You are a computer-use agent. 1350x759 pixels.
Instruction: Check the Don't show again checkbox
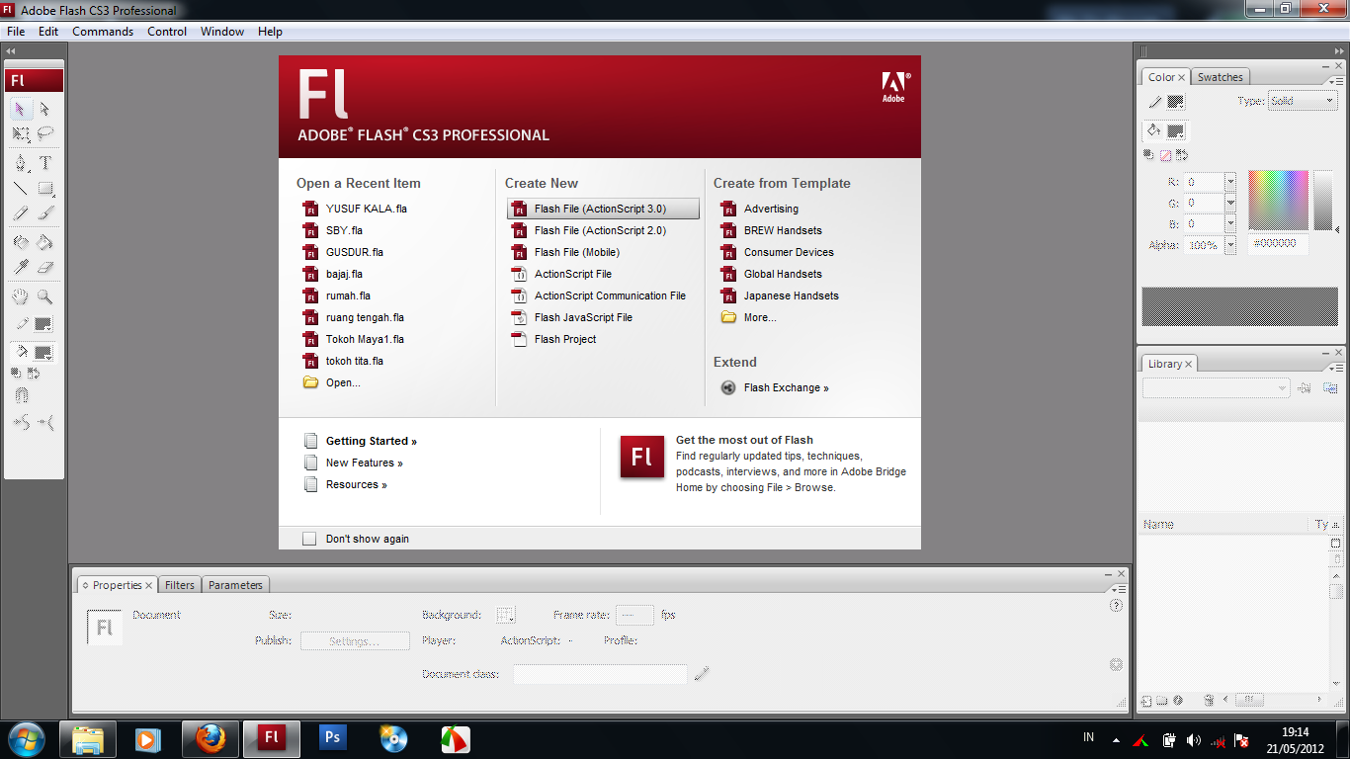click(309, 539)
